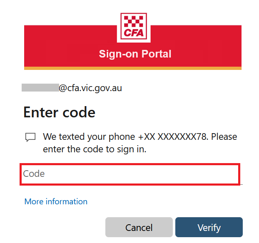Click the Enter code heading
The image size is (259, 243).
click(59, 112)
